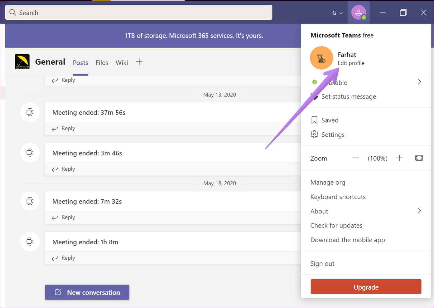Switch to the Posts tab
The image size is (434, 308).
(x=80, y=63)
